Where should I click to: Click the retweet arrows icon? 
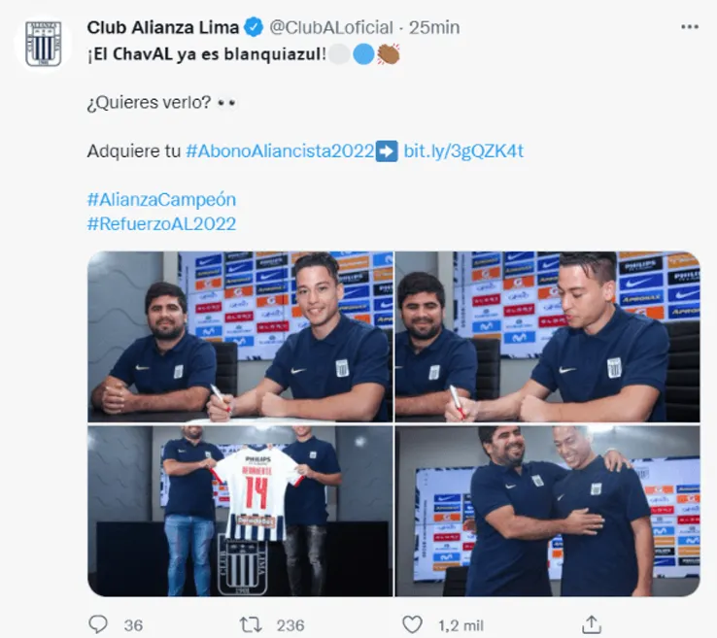click(x=251, y=624)
